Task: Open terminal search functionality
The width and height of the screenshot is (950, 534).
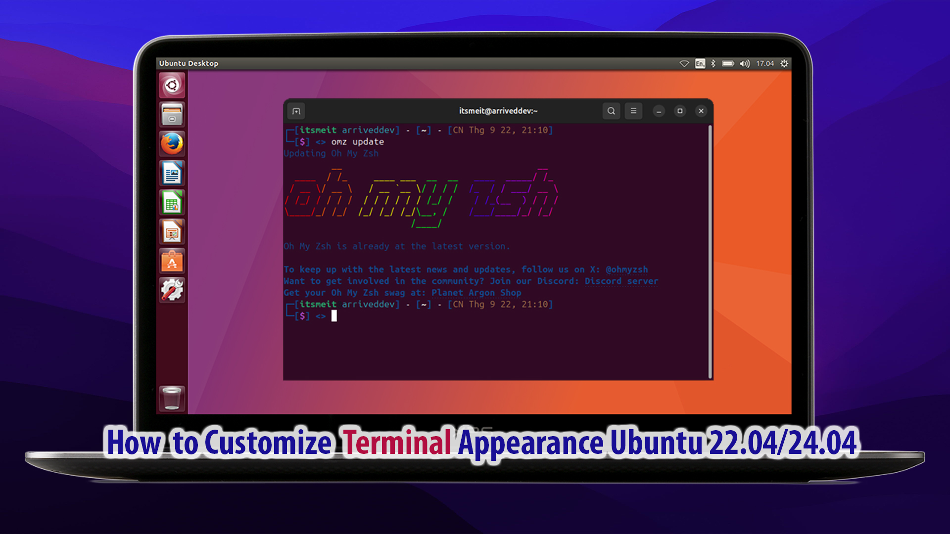Action: tap(610, 111)
